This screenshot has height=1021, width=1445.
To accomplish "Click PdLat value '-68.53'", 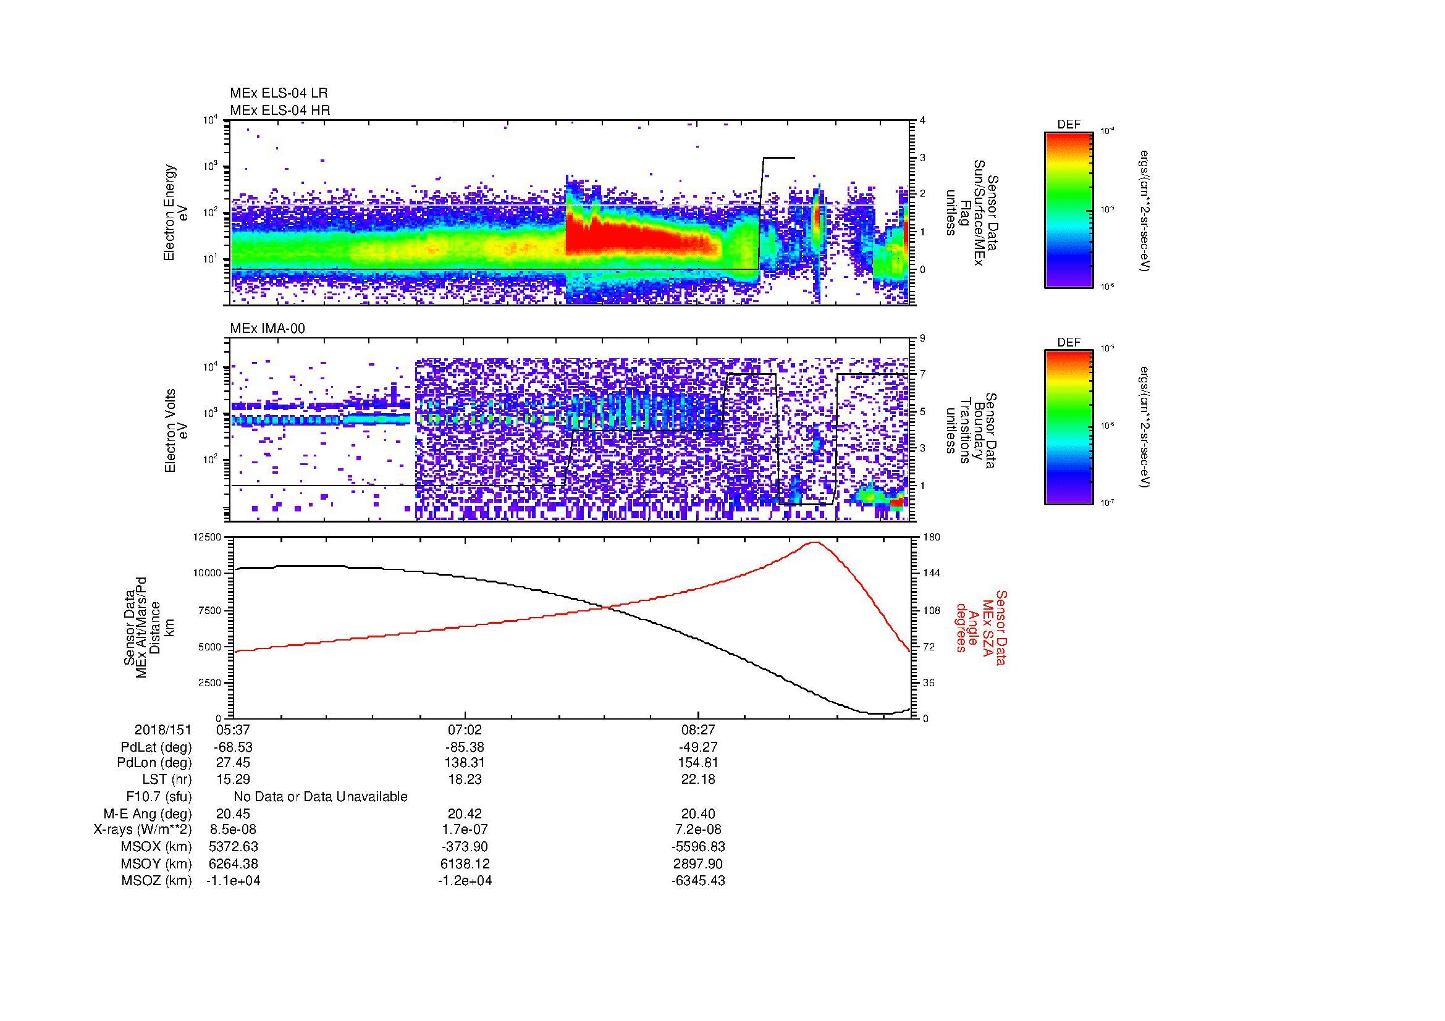I will coord(234,747).
